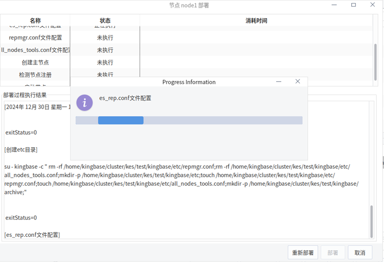Close the Progress Information dialog
Screen dimensions: 384x262
tap(298, 82)
